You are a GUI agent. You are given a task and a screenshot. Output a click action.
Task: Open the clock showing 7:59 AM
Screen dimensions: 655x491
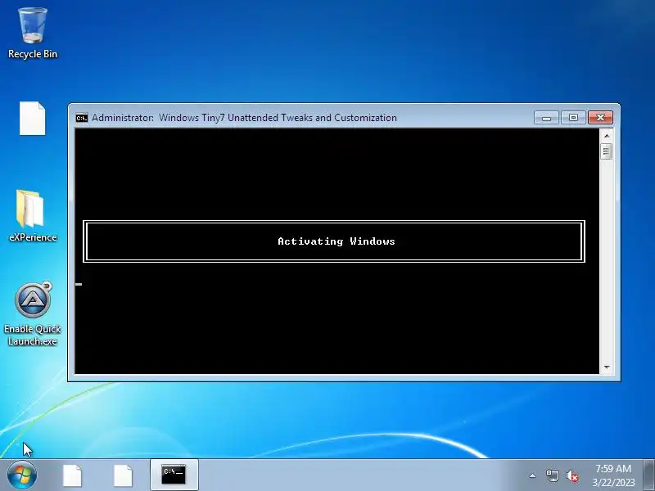pos(613,475)
